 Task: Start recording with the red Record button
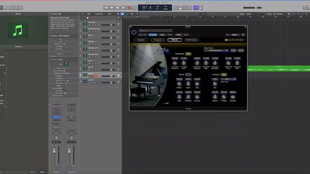pyautogui.click(x=129, y=8)
